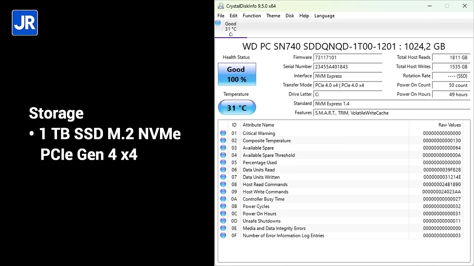This screenshot has width=474, height=266.
Task: Click the Critical Warning status orb
Action: [x=223, y=133]
